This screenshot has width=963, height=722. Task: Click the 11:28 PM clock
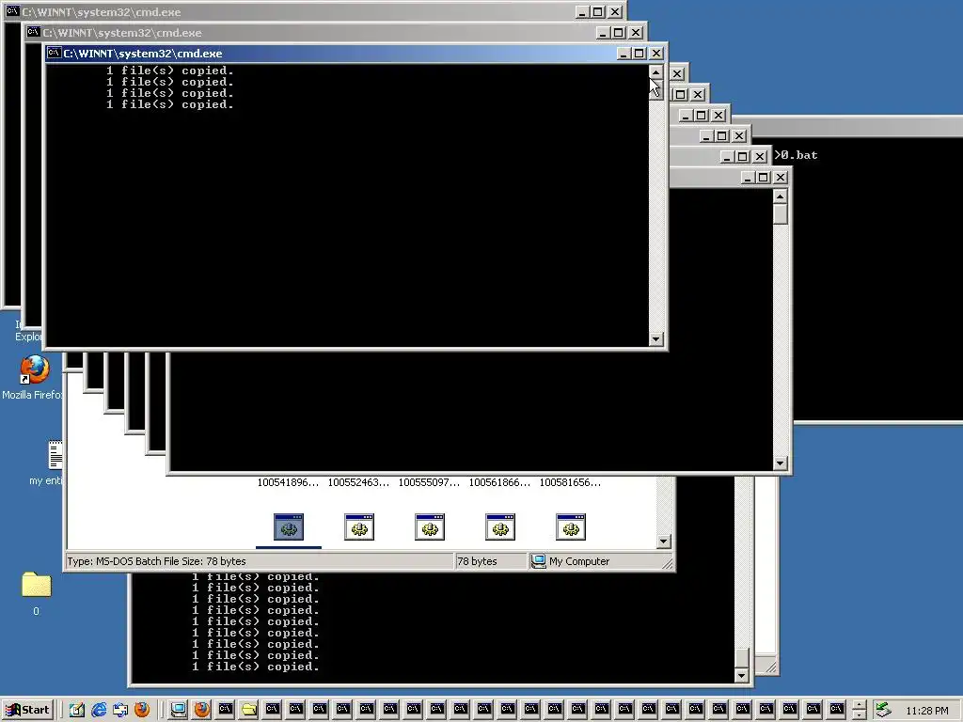point(926,711)
